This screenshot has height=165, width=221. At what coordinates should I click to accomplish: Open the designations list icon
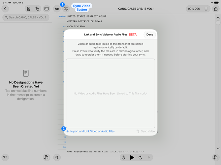[5, 157]
